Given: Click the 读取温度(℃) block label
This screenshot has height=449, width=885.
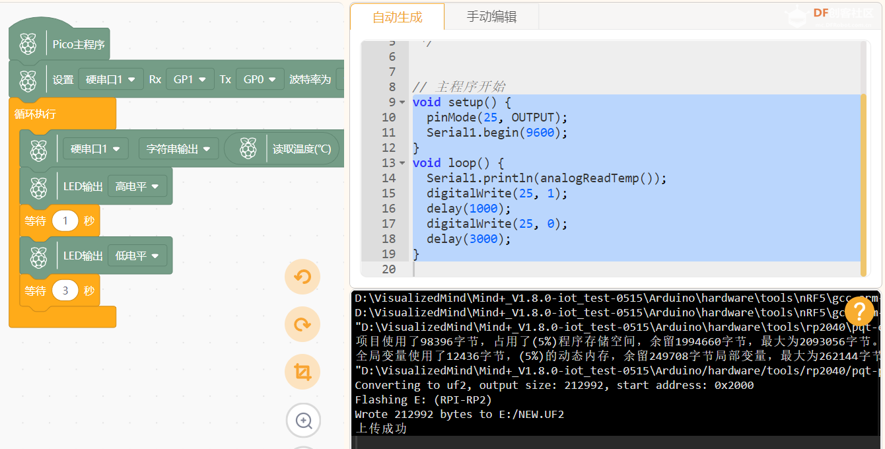Looking at the screenshot, I should coord(302,149).
